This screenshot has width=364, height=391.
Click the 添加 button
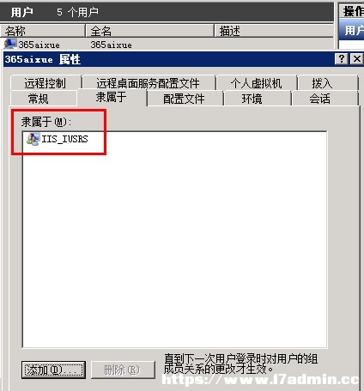tap(53, 370)
